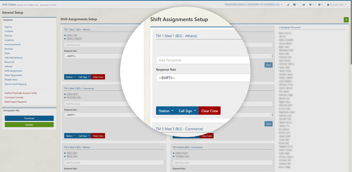The image size is (352, 172).
Task: Clear Crew for TM 3 Med 3
Action: click(98, 136)
